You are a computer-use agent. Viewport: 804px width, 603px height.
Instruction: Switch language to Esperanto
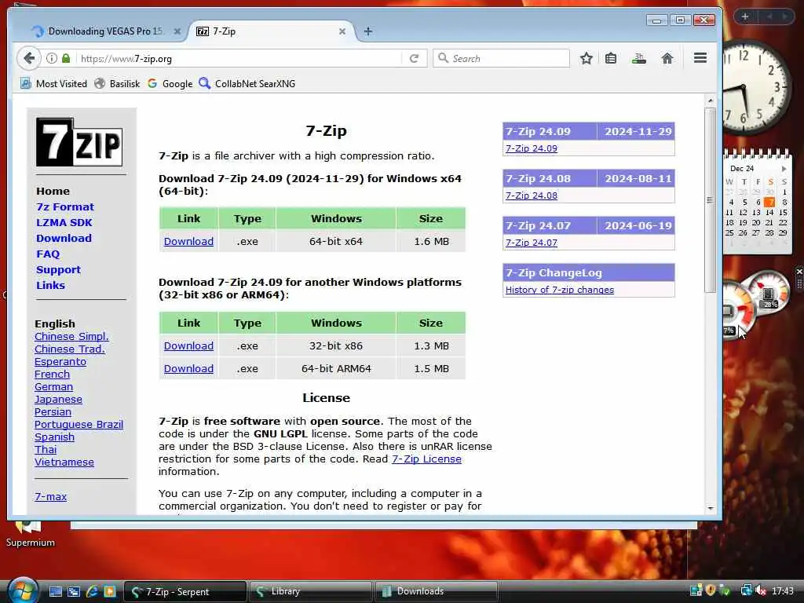coord(60,361)
